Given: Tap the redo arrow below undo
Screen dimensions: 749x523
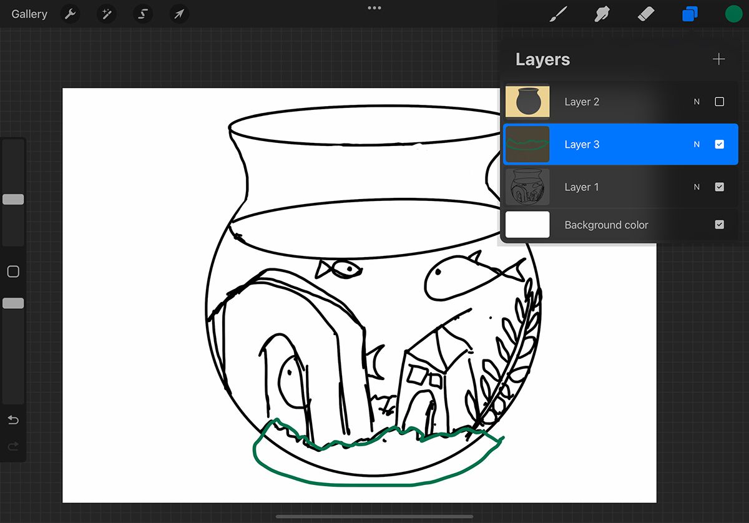Looking at the screenshot, I should coord(13,446).
